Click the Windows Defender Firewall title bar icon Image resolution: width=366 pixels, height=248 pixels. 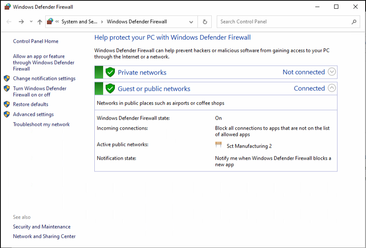pos(8,7)
